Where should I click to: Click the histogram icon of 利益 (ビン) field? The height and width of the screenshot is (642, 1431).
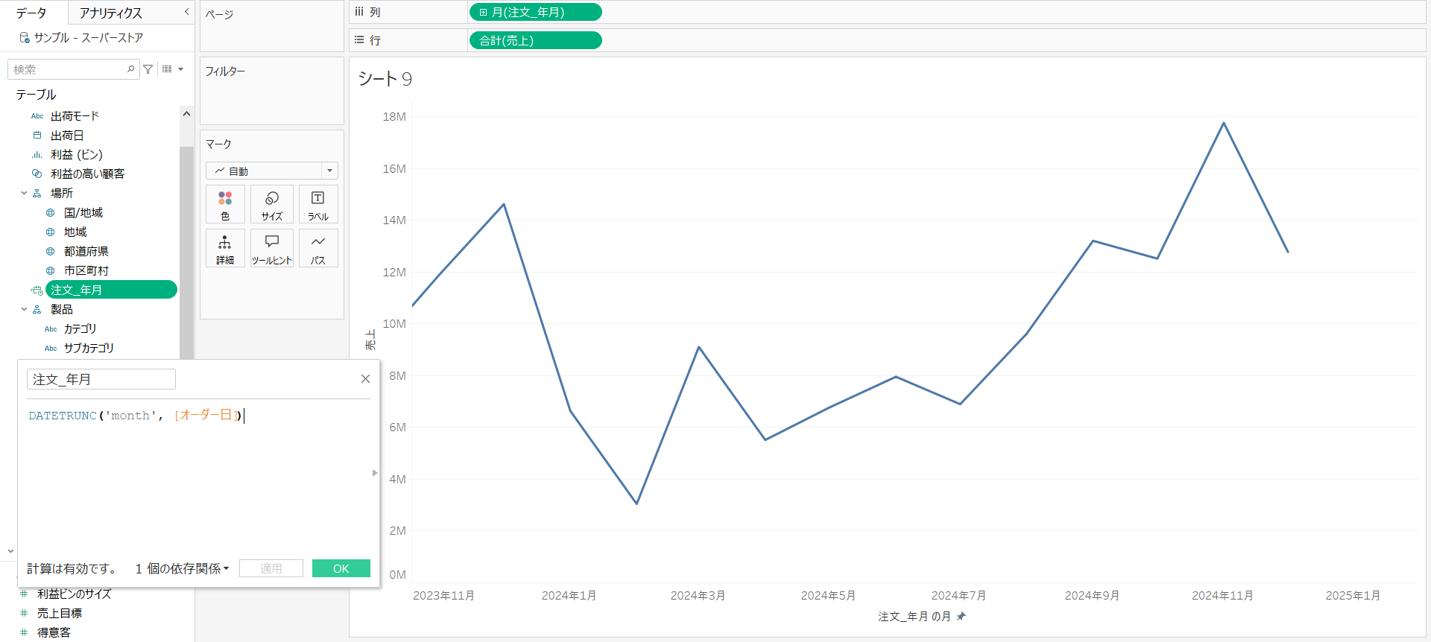point(37,155)
